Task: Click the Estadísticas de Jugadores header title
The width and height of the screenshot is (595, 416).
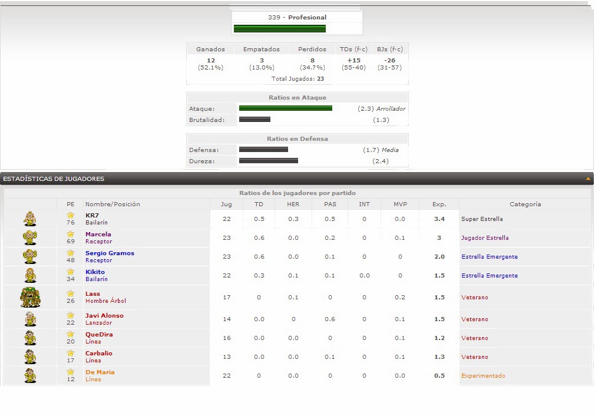Action: pyautogui.click(x=54, y=179)
